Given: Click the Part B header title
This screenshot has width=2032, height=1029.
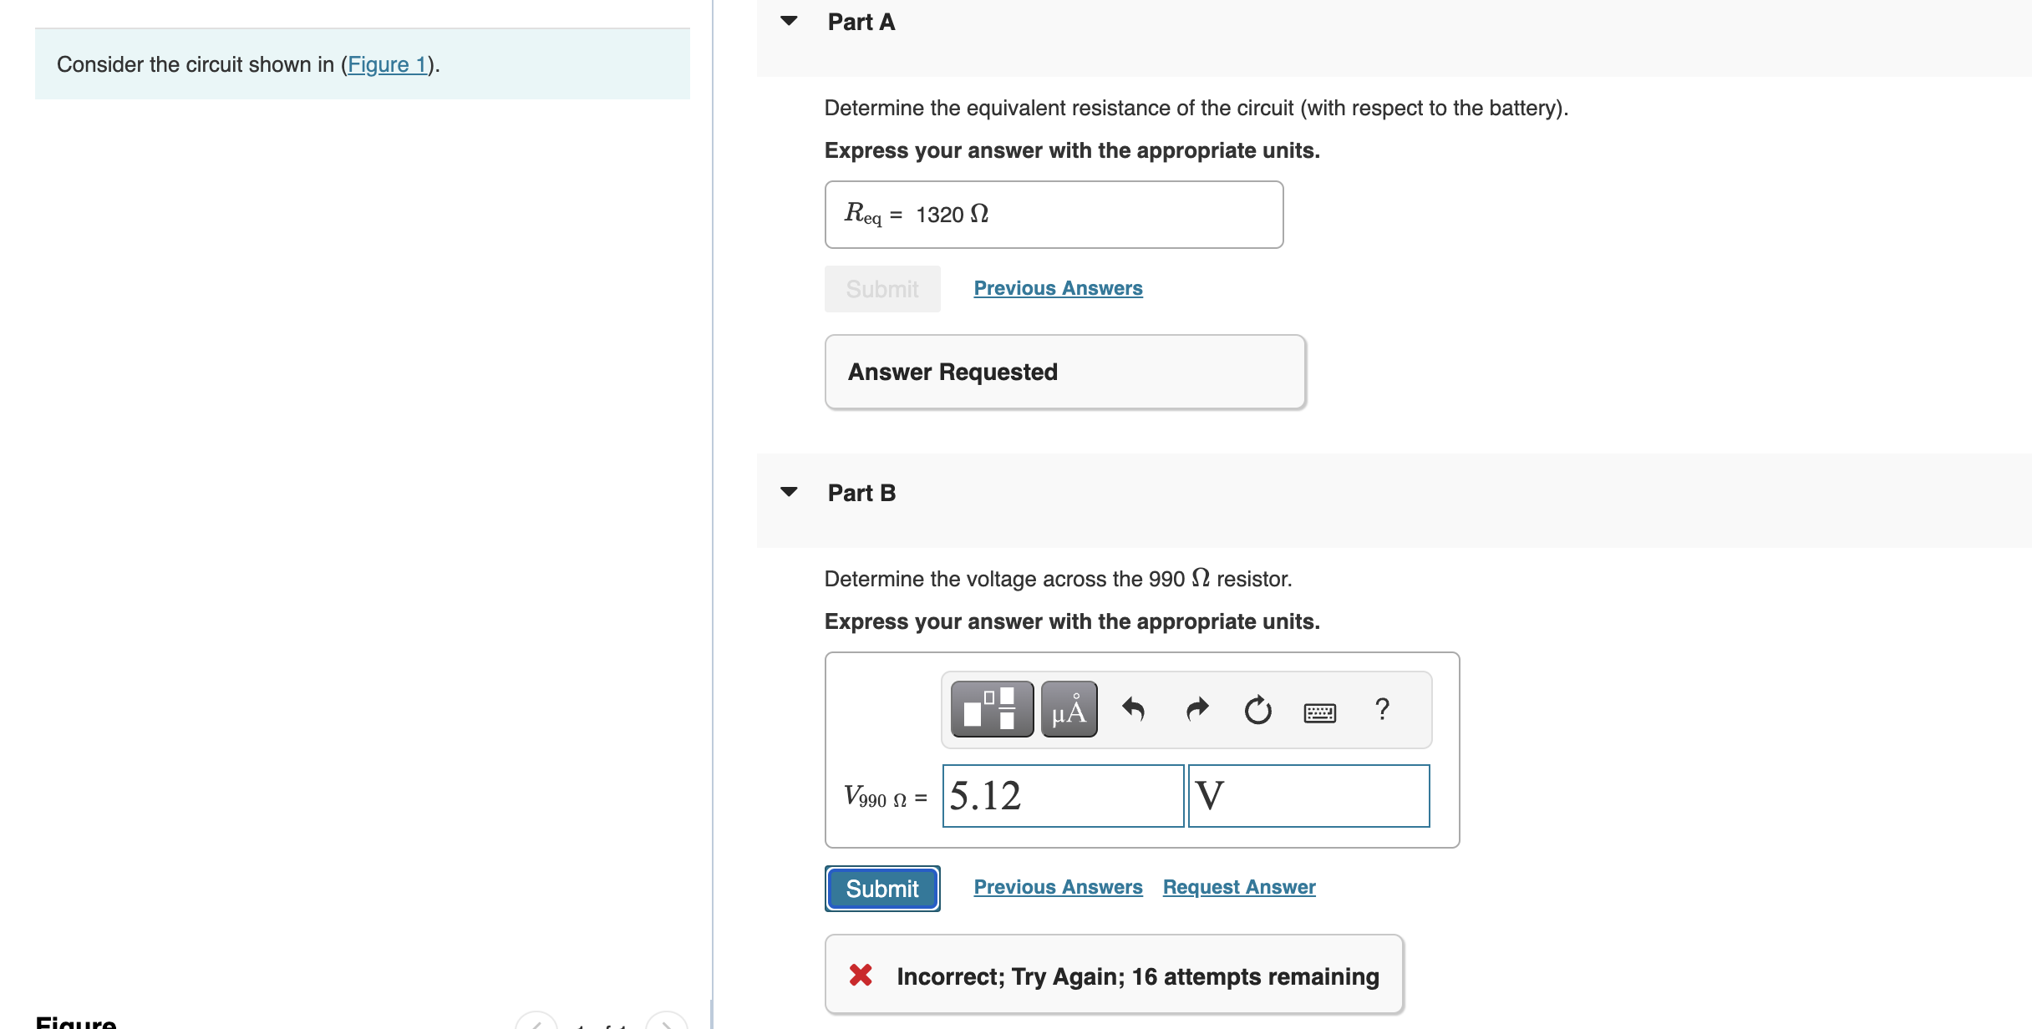Looking at the screenshot, I should coord(861,493).
